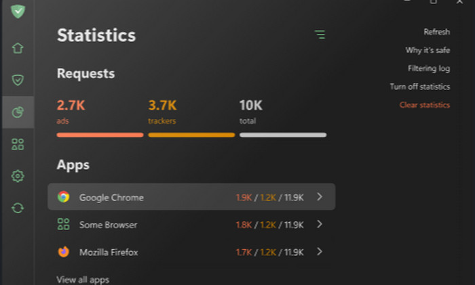Choose Turn off statistics option
Screen dimensions: 475x285
tap(419, 87)
